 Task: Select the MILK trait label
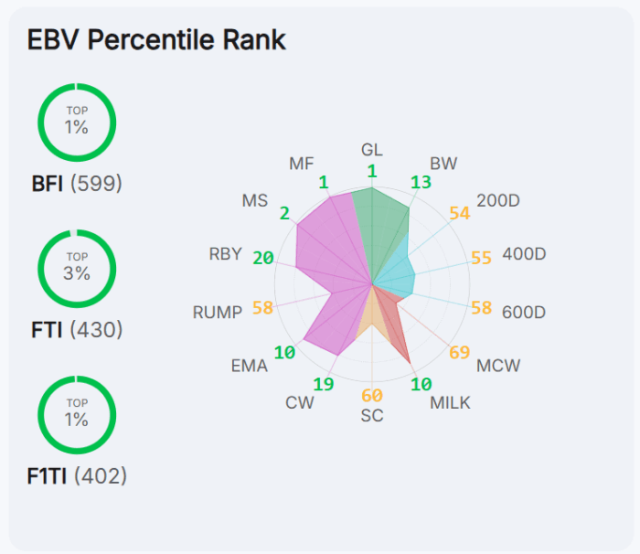coord(450,402)
